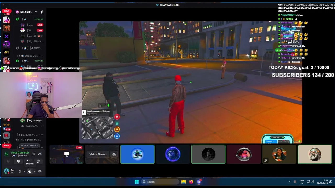The width and height of the screenshot is (335, 188).
Task: Click Voice Connected status text
Action: (x=20, y=152)
